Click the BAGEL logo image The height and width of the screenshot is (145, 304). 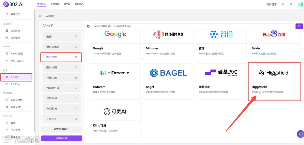168,73
